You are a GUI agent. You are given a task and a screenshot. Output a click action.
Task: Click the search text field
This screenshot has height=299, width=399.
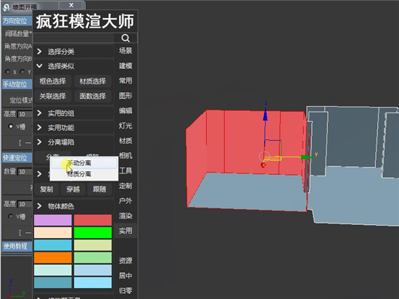(x=73, y=38)
